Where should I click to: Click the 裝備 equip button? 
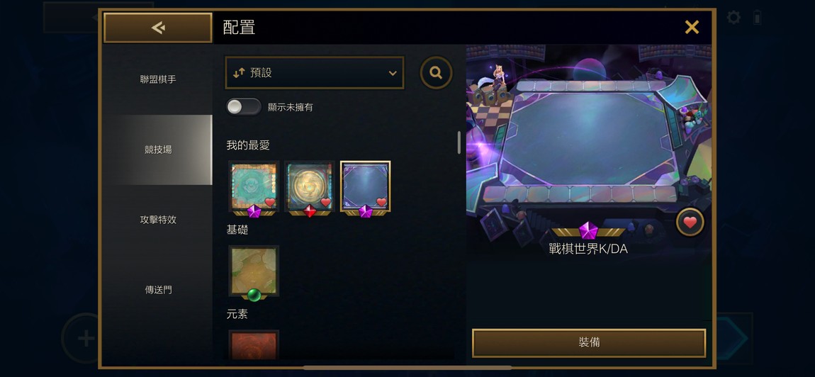(589, 343)
